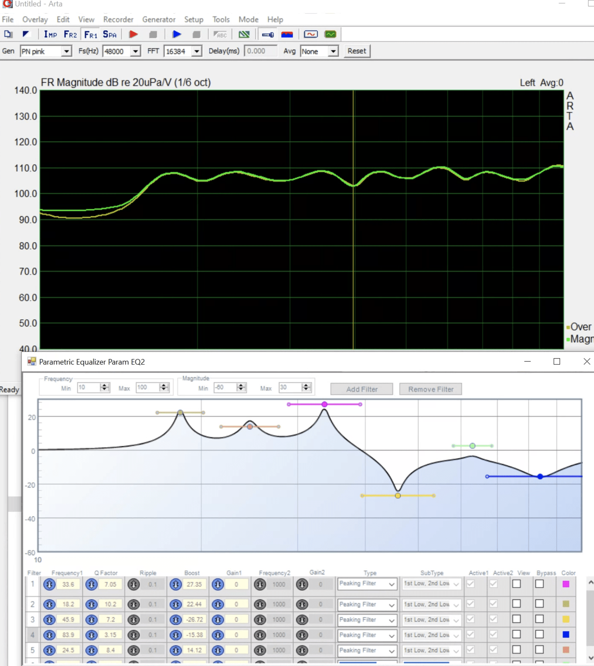Click the magenta color swatch for filter 1
The height and width of the screenshot is (666, 594).
[566, 584]
